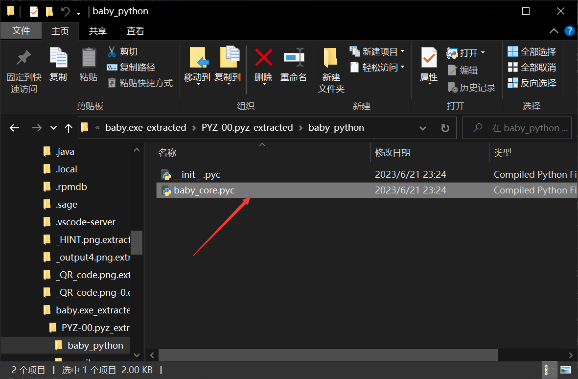Viewport: 578px width, 379px height.
Task: Click the Edit (编辑) command
Action: [463, 70]
